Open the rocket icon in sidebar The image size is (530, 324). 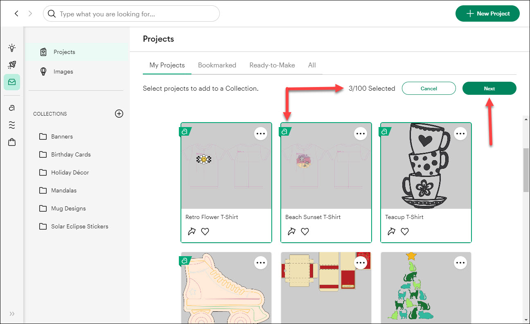pyautogui.click(x=12, y=65)
